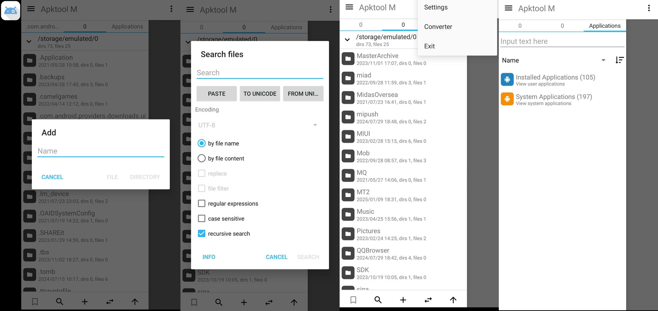Open the Name sort-by dropdown
The width and height of the screenshot is (658, 311).
tap(554, 60)
